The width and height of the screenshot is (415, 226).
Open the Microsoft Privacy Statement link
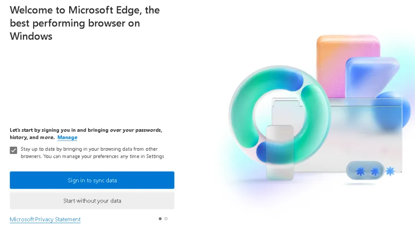(x=45, y=220)
